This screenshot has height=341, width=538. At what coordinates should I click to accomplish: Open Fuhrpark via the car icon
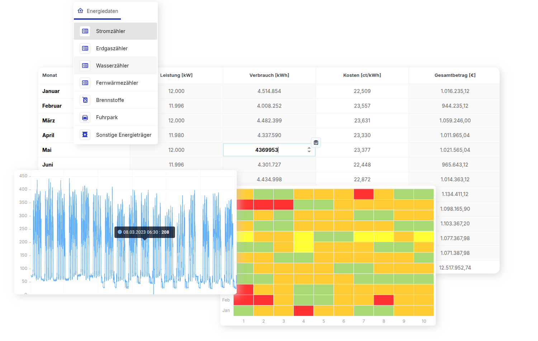tap(85, 117)
